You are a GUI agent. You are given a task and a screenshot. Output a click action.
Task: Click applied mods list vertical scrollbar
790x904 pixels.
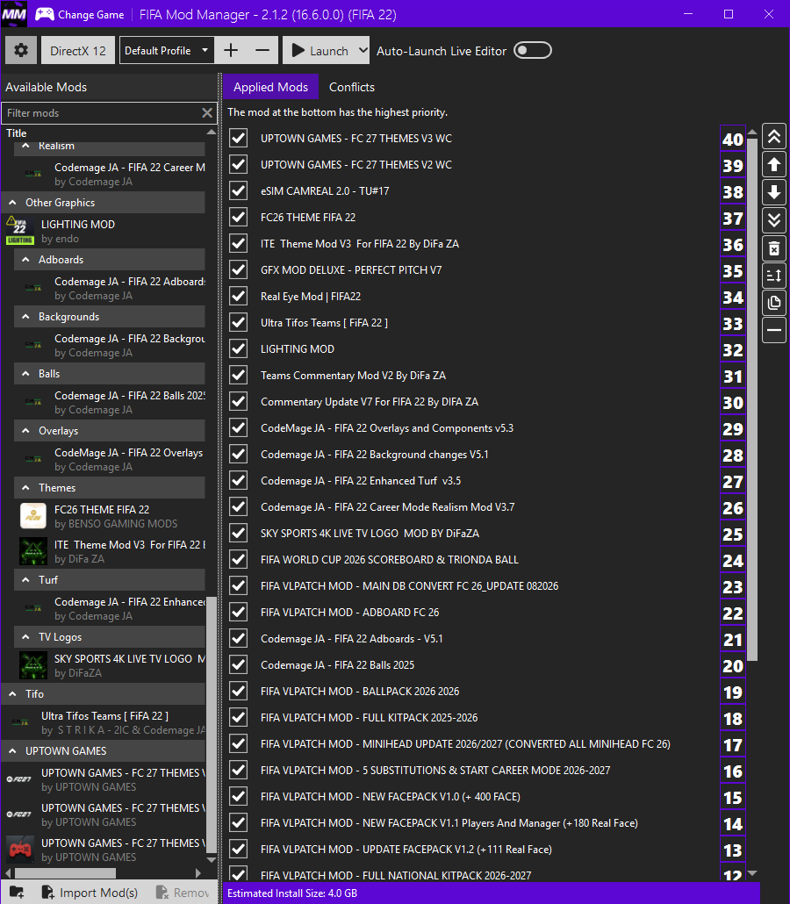click(752, 398)
